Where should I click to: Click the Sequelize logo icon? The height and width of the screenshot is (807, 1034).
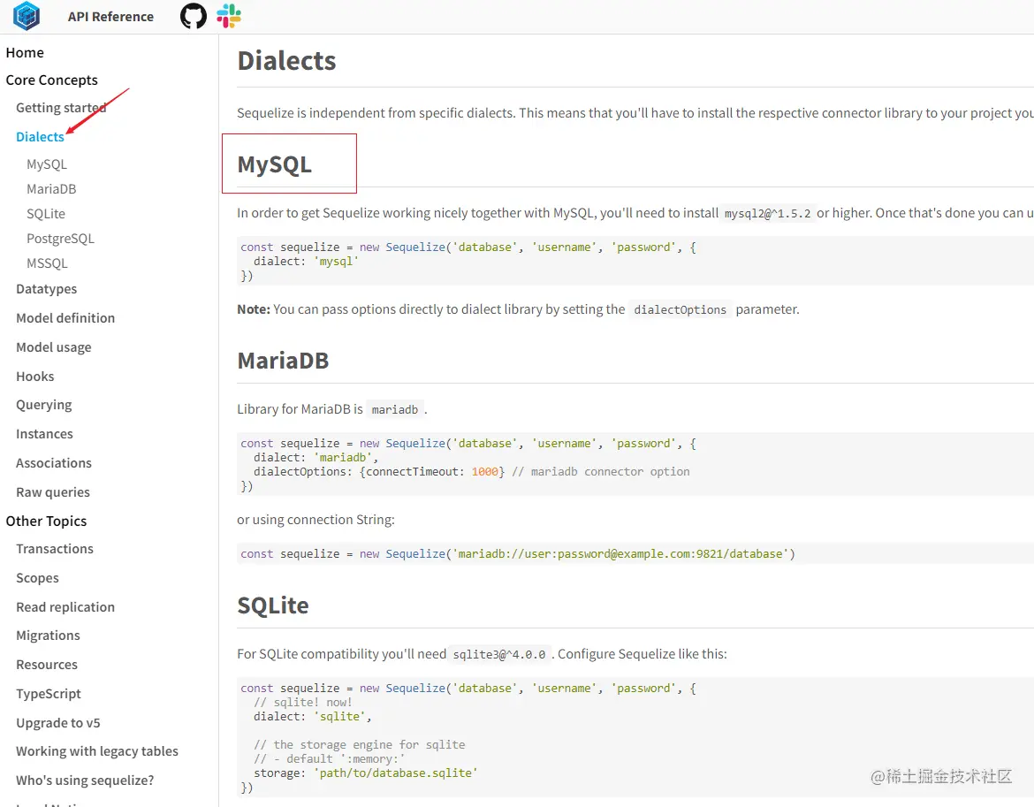[x=27, y=16]
